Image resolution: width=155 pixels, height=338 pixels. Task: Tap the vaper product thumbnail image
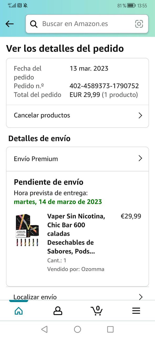[27, 230]
